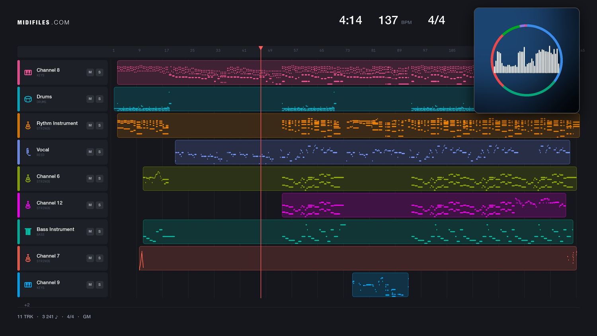This screenshot has height=336, width=597.
Task: Select the Channel 8 track name
Action: point(48,70)
